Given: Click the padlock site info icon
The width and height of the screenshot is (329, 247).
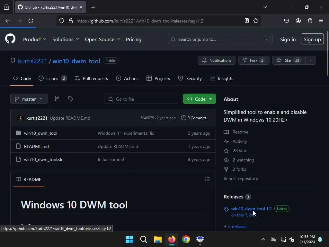Looking at the screenshot, I should [x=71, y=21].
